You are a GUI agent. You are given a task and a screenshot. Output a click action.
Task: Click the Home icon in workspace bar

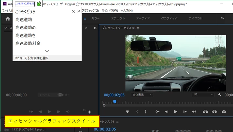8,19
